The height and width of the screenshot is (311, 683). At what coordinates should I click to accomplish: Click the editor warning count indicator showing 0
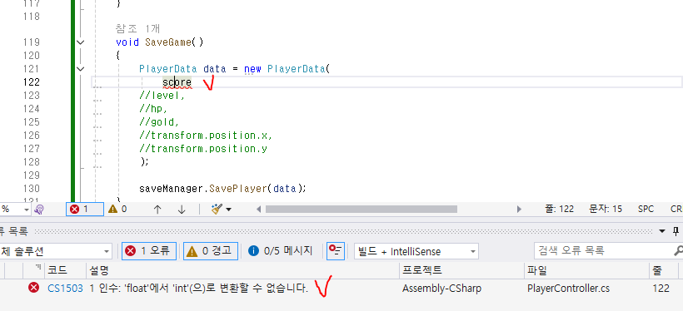coord(117,210)
